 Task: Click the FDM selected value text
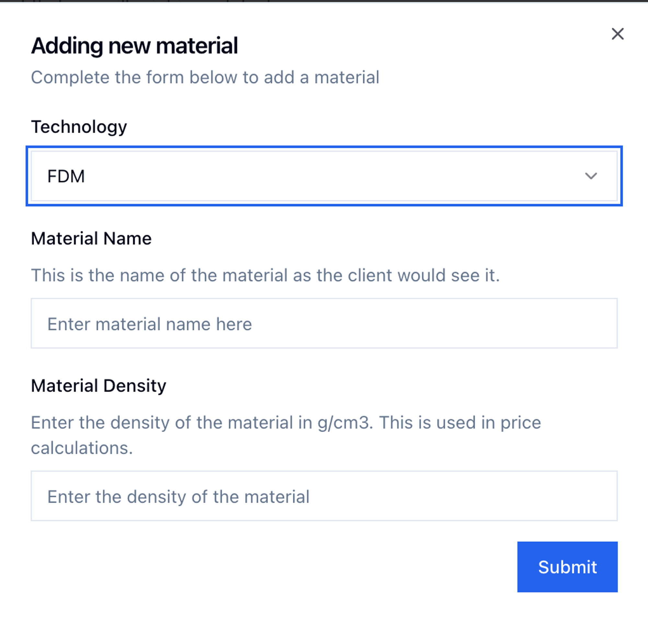click(66, 176)
